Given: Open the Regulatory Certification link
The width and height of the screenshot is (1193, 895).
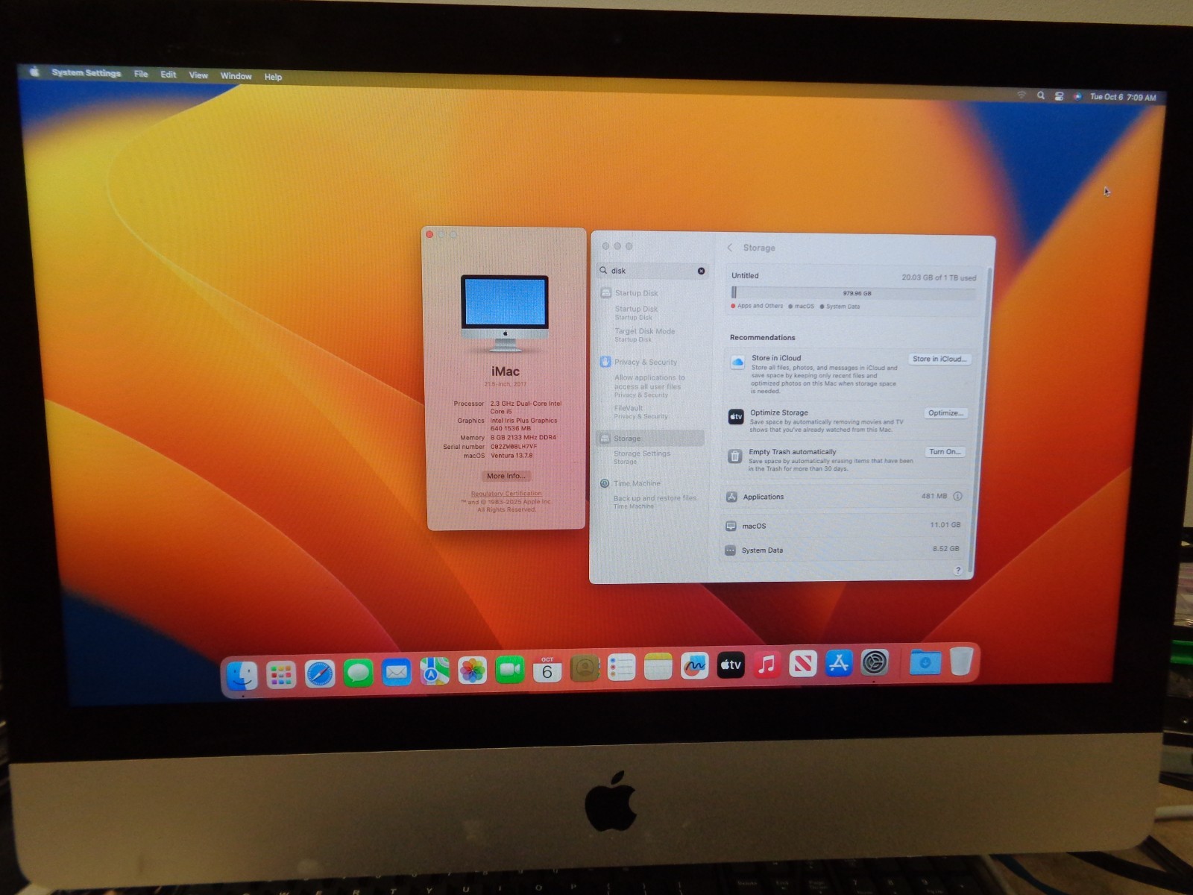Looking at the screenshot, I should [506, 494].
